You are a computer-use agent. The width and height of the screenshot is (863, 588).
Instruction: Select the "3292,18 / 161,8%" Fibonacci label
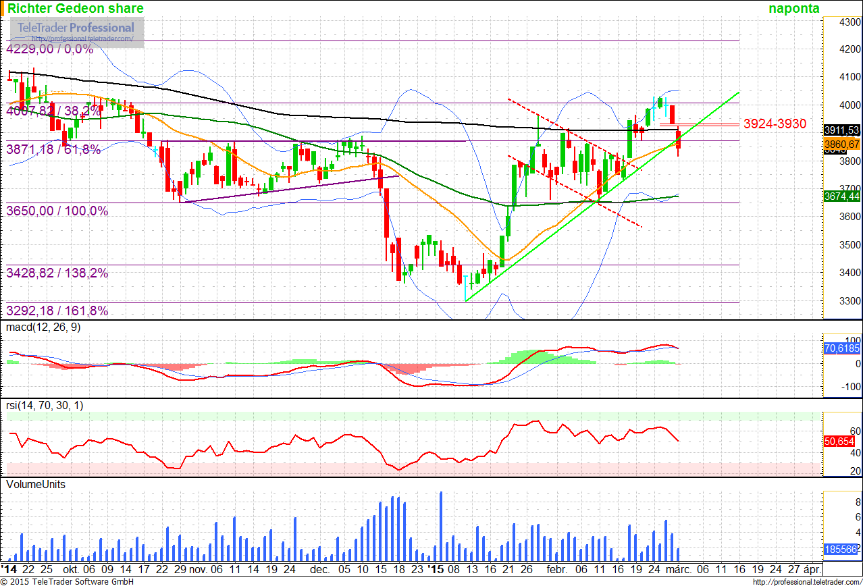[57, 311]
